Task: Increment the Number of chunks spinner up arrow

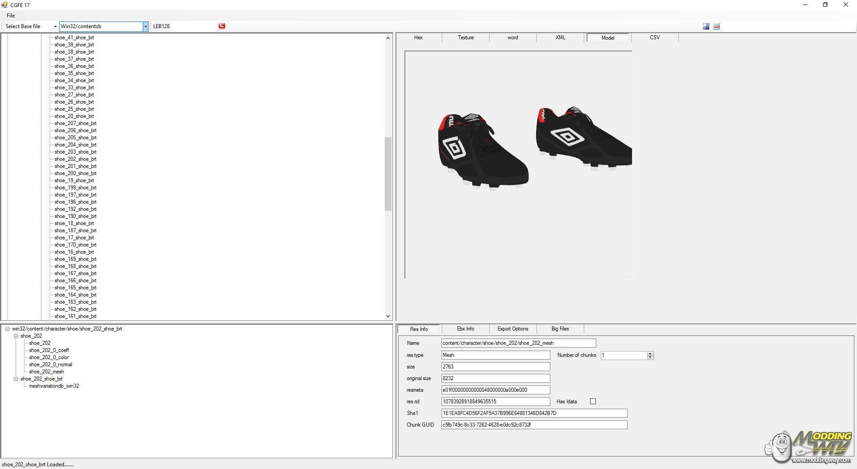Action: pyautogui.click(x=650, y=353)
